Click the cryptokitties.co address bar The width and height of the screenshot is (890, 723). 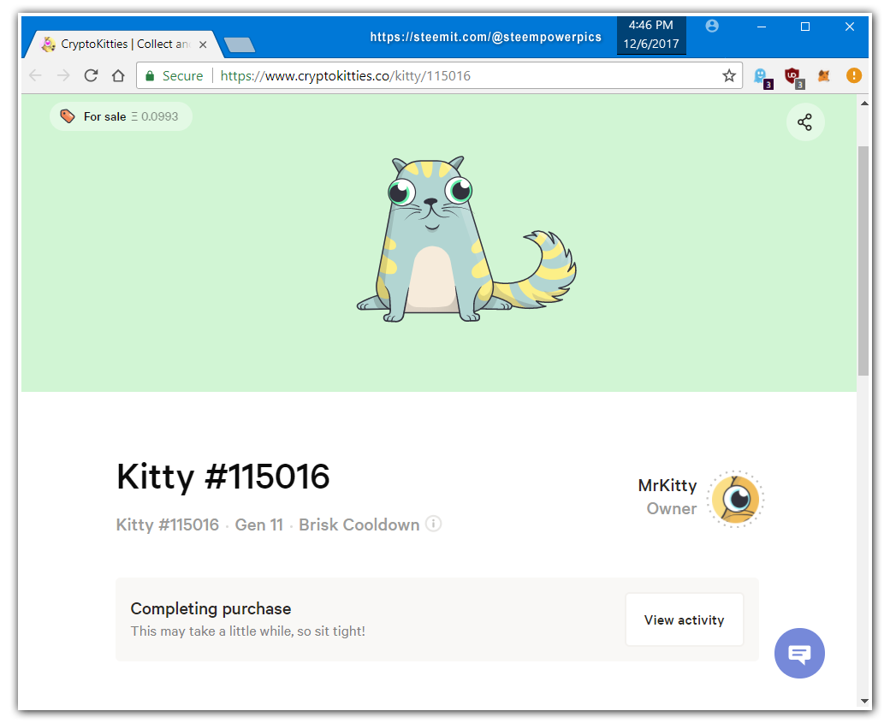[439, 75]
